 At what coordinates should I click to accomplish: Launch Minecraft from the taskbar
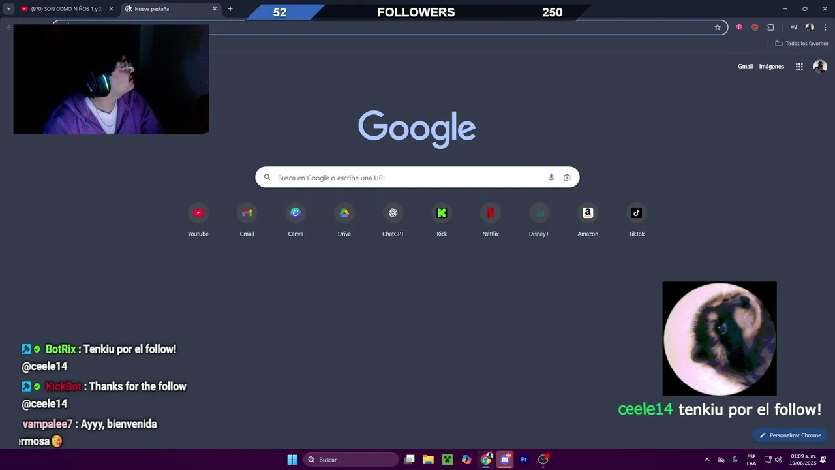[x=448, y=460]
